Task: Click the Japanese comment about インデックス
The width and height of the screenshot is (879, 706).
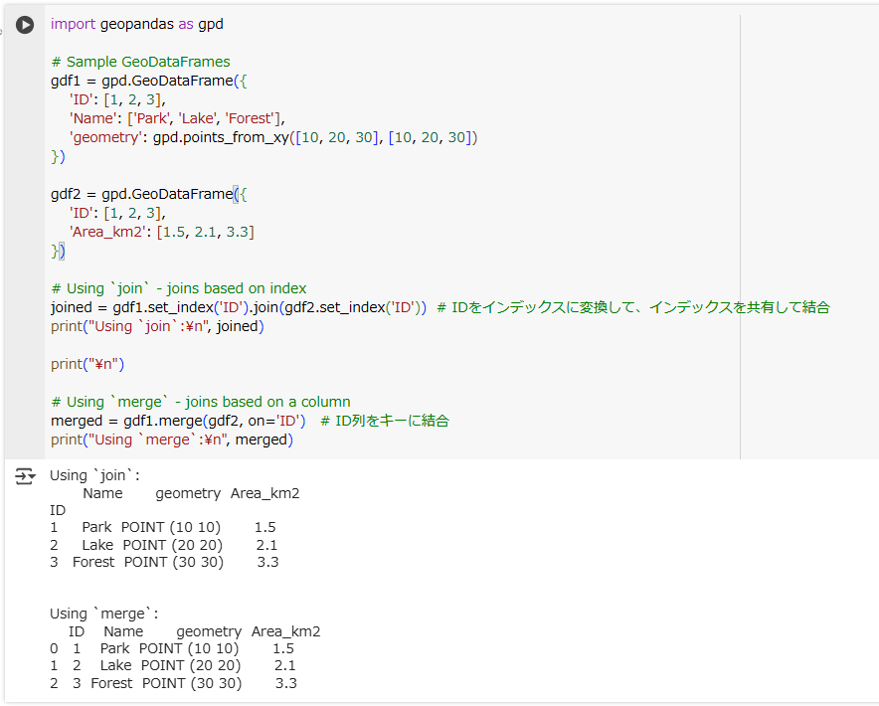Action: pos(633,307)
